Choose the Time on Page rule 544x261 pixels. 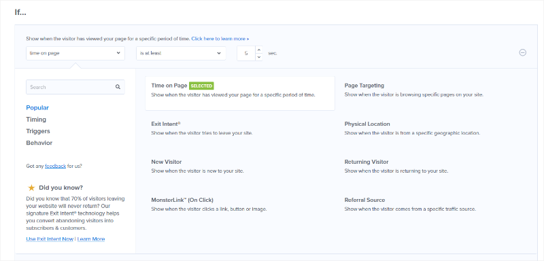click(x=240, y=93)
